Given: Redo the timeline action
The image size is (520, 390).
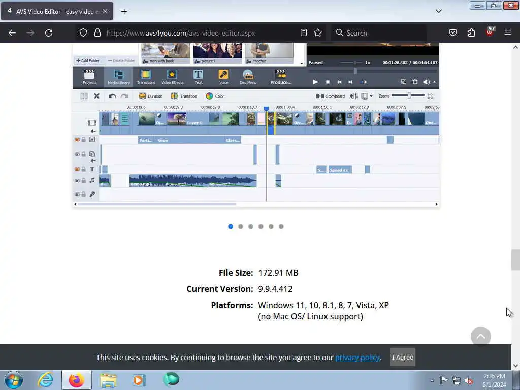Looking at the screenshot, I should pos(124,96).
